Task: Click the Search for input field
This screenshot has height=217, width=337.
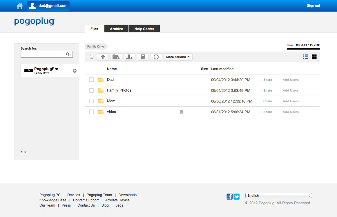Action: [x=43, y=54]
